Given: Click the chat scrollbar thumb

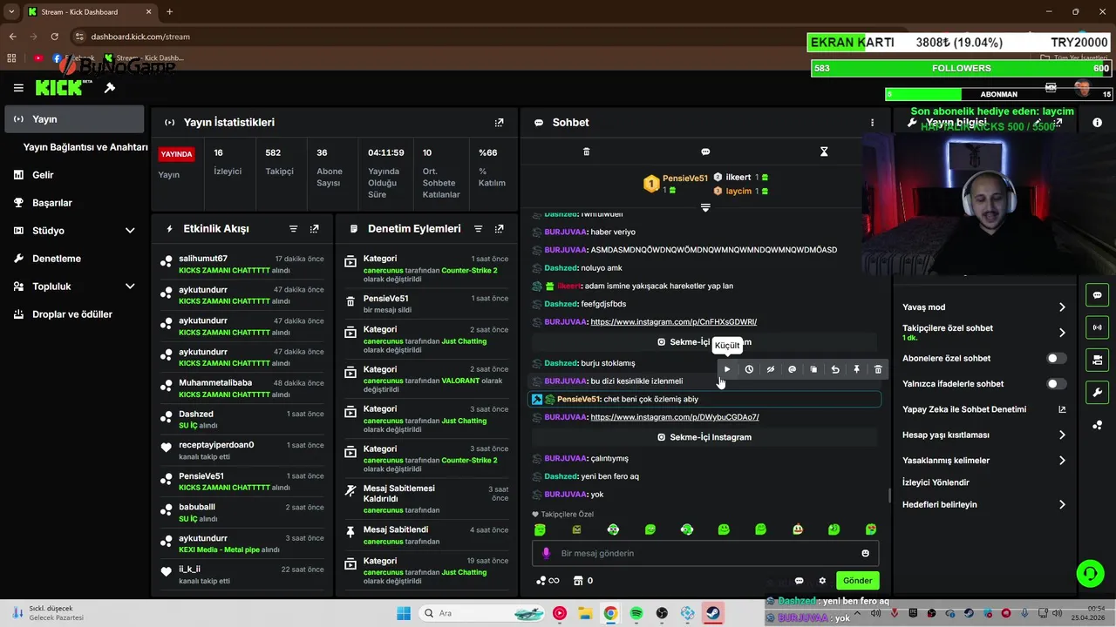Looking at the screenshot, I should (888, 496).
